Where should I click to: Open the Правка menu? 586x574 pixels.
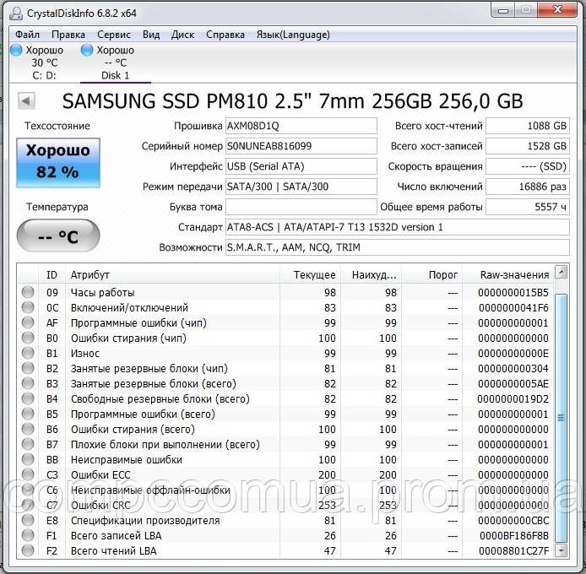[x=68, y=35]
